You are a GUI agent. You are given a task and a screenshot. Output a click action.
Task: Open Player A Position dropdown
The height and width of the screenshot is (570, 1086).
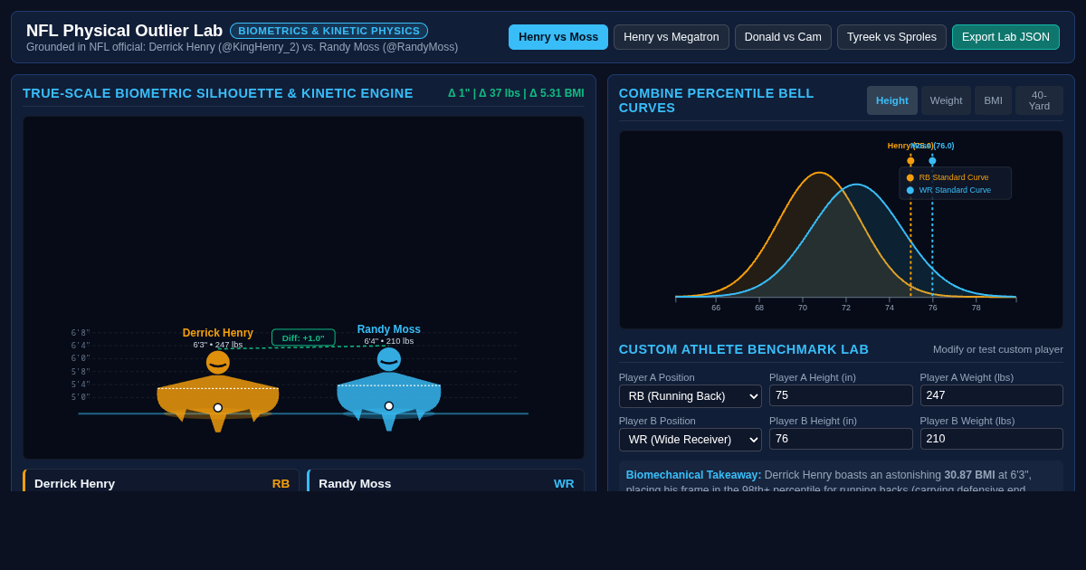pyautogui.click(x=691, y=396)
